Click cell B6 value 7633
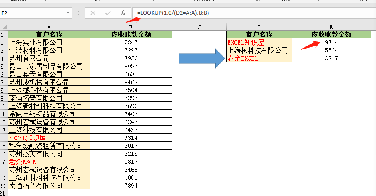The image size is (376, 196). (x=131, y=74)
